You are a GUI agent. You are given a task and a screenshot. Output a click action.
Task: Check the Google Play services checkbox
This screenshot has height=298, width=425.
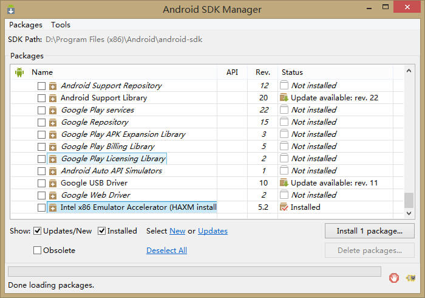click(41, 111)
